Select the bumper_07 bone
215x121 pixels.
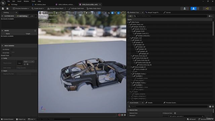(145, 54)
